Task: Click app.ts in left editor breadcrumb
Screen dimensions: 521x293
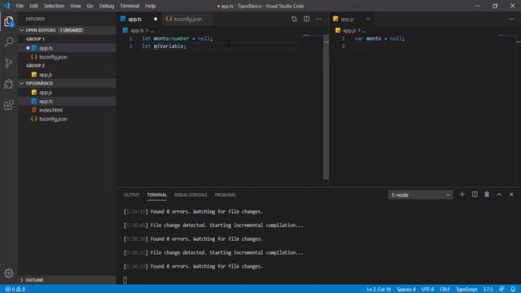Action: pos(137,30)
